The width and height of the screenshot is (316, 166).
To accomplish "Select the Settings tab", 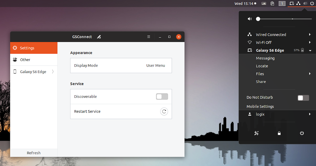I will (x=27, y=48).
